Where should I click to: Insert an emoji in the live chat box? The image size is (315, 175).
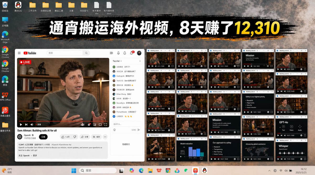click(x=114, y=130)
